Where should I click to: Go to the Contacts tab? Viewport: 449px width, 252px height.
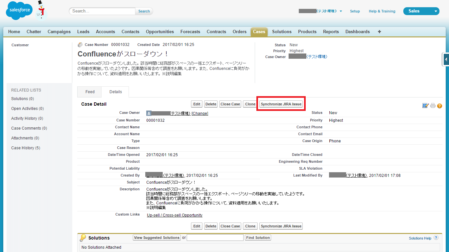(130, 32)
